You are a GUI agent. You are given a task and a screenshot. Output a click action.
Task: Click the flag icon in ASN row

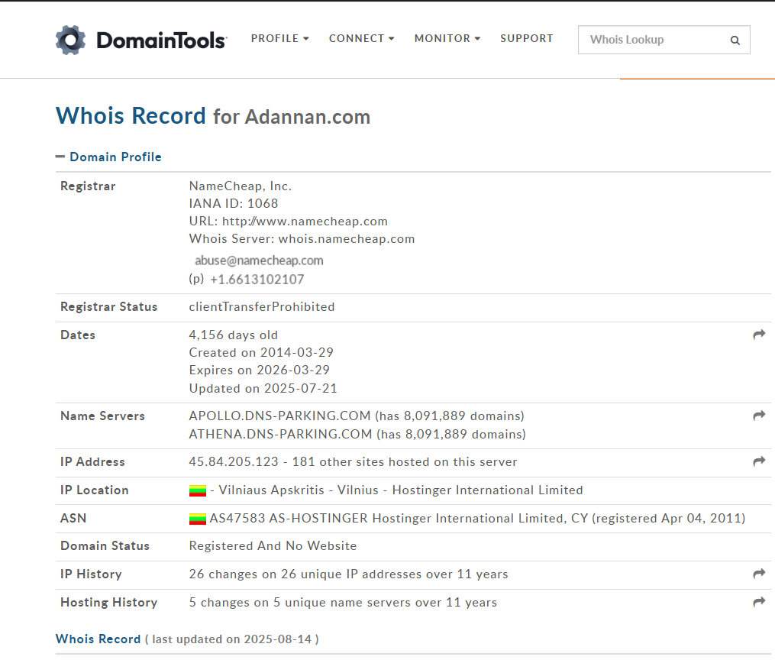pos(198,519)
